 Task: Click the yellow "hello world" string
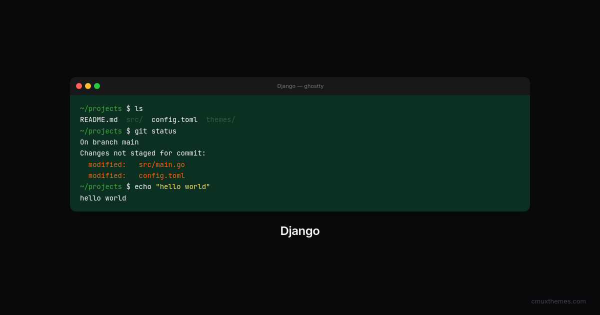183,187
